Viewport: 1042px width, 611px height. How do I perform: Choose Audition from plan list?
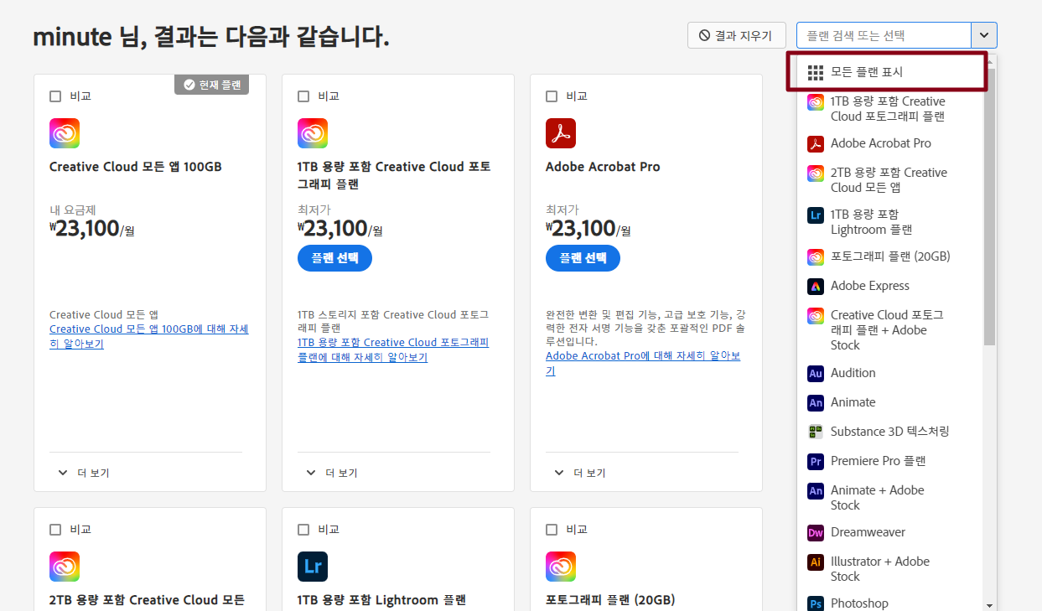(891, 373)
